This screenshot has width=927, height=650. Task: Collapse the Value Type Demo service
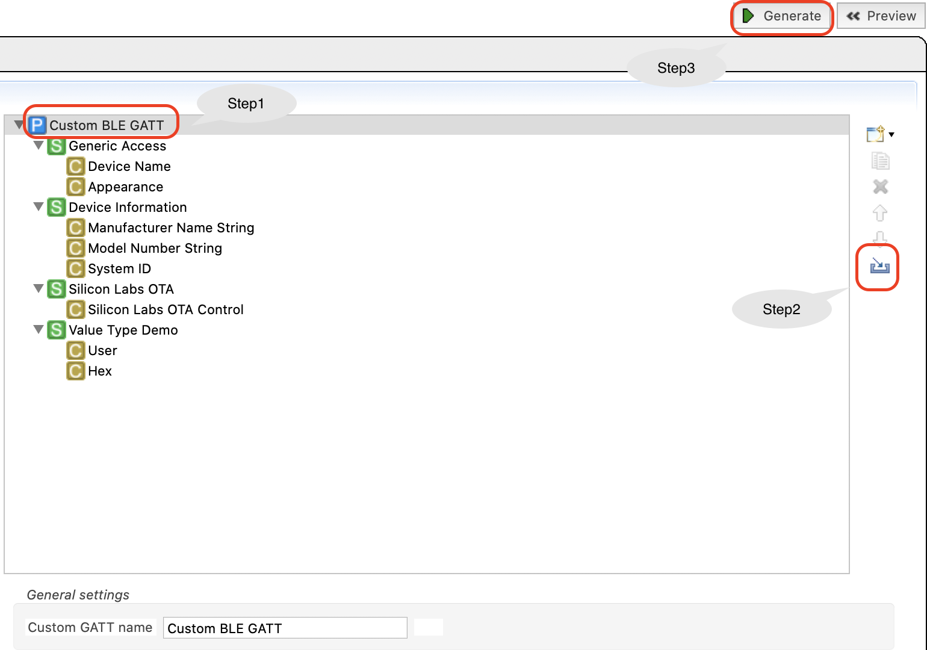pos(39,330)
